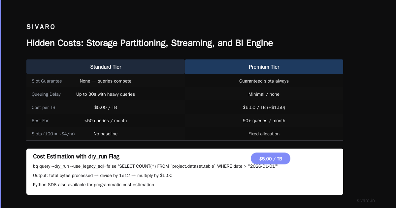This screenshot has height=208, width=396.
Task: Click '$6.50 / TB (+$1.50)' cell
Action: click(x=264, y=107)
